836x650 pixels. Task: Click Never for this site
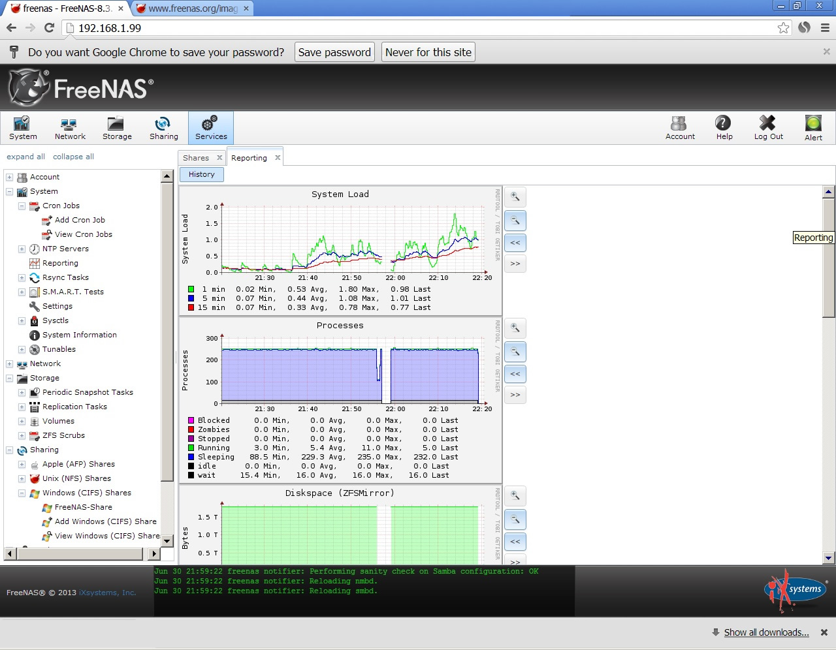pyautogui.click(x=428, y=52)
